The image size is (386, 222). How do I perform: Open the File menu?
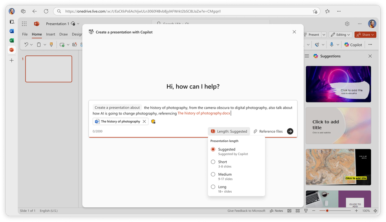tap(25, 34)
